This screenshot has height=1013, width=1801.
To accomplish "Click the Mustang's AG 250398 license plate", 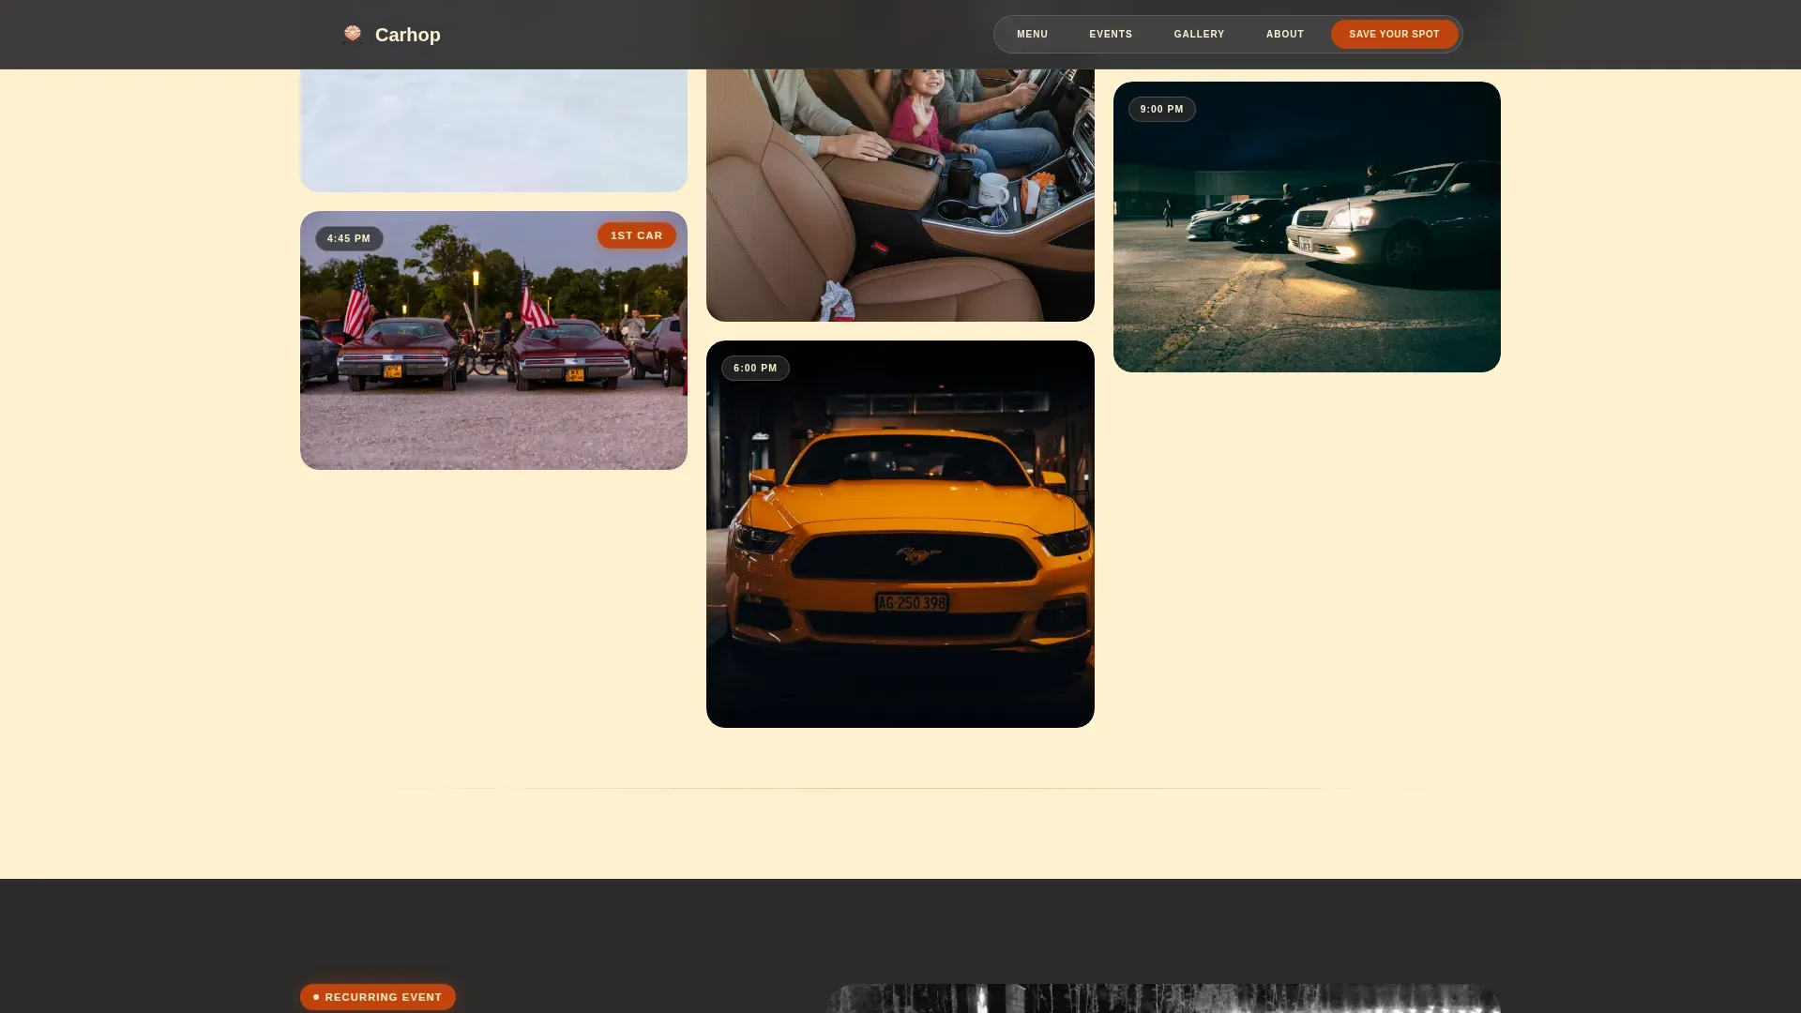I will (x=912, y=602).
